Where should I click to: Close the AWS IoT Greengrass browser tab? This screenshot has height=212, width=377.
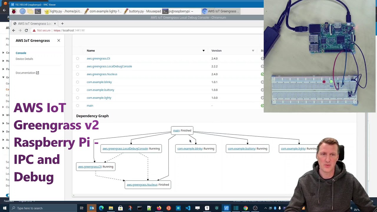tap(55, 24)
